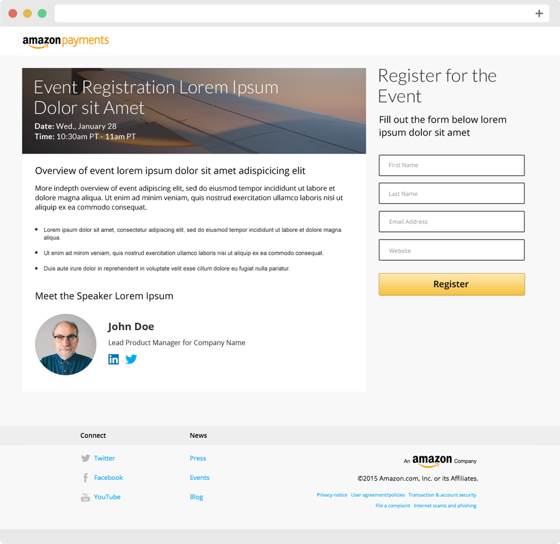This screenshot has height=544, width=560.
Task: Click the Amazon Company footer logo
Action: point(440,461)
